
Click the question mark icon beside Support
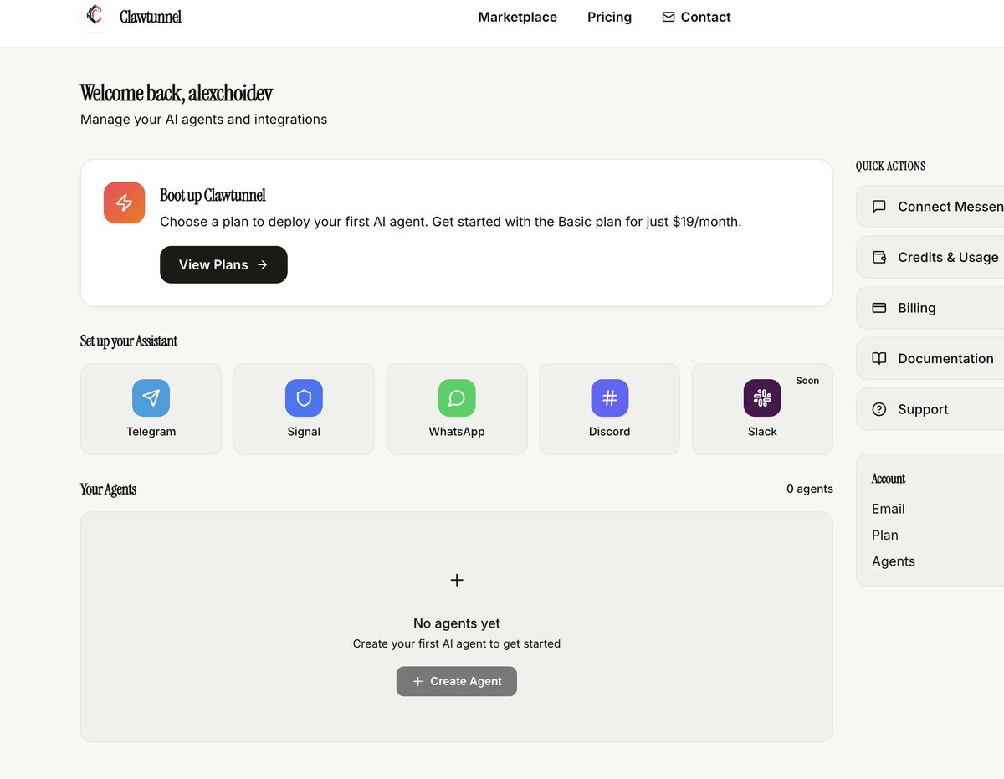(879, 409)
